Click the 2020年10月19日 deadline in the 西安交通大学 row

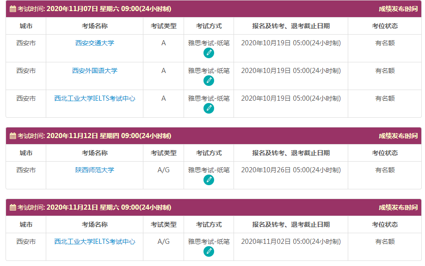291,43
